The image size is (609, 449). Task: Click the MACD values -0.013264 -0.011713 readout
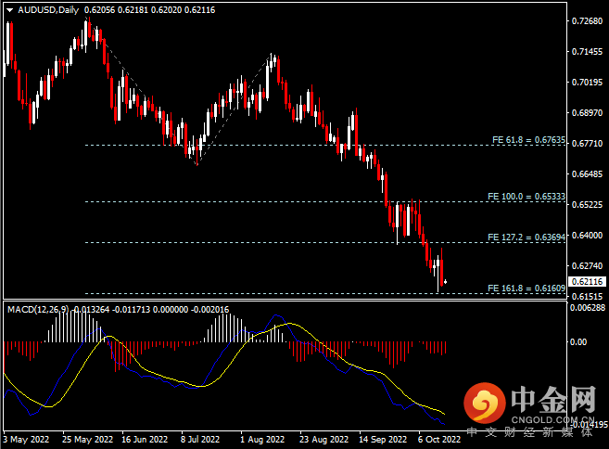(x=111, y=310)
